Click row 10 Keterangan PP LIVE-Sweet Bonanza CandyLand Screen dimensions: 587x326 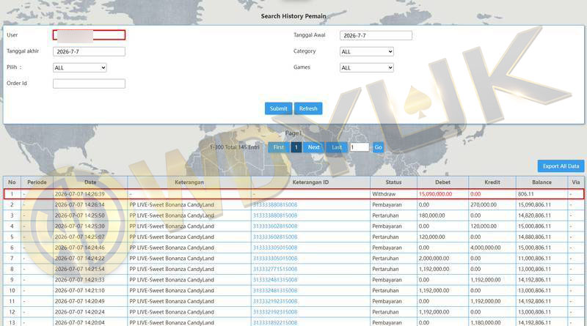(x=172, y=291)
